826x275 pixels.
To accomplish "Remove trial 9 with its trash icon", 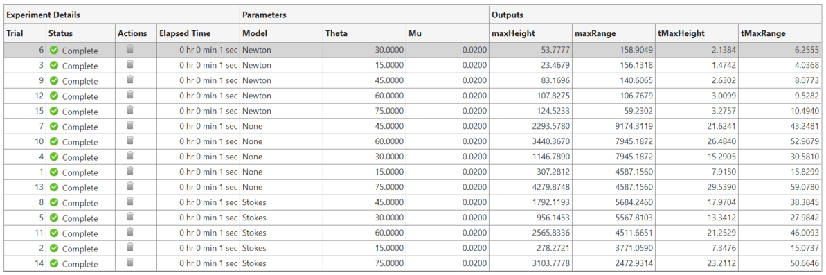I will [130, 80].
